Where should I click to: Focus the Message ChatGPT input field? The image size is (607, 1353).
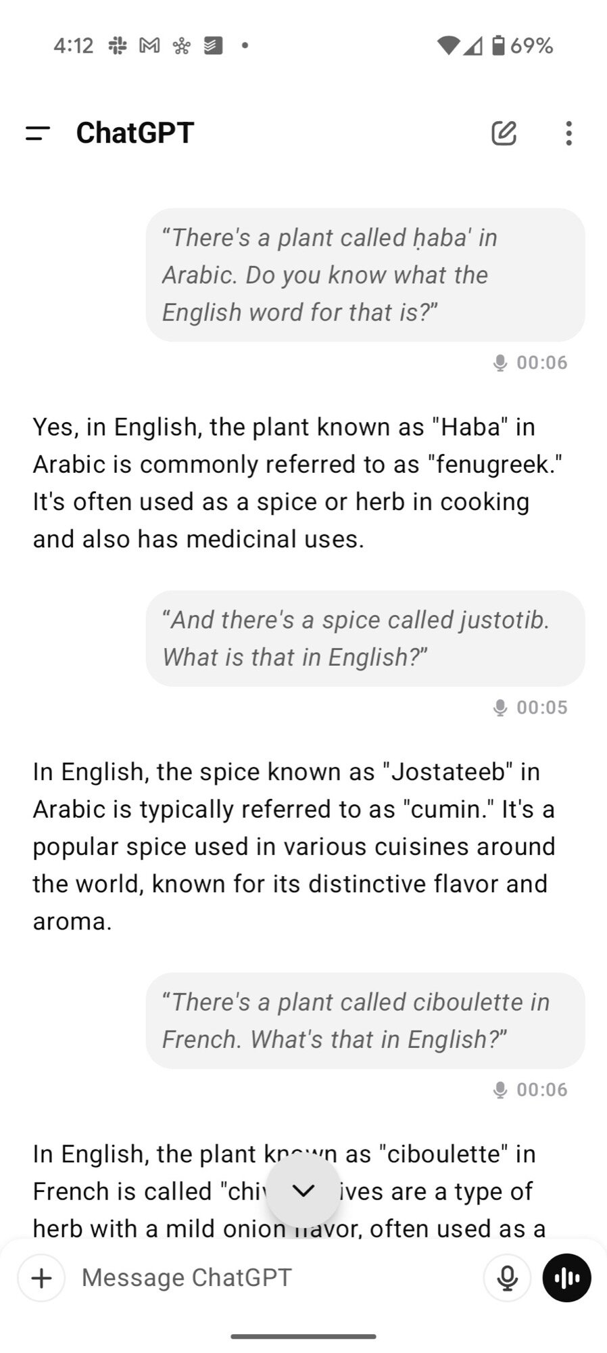pyautogui.click(x=270, y=1278)
